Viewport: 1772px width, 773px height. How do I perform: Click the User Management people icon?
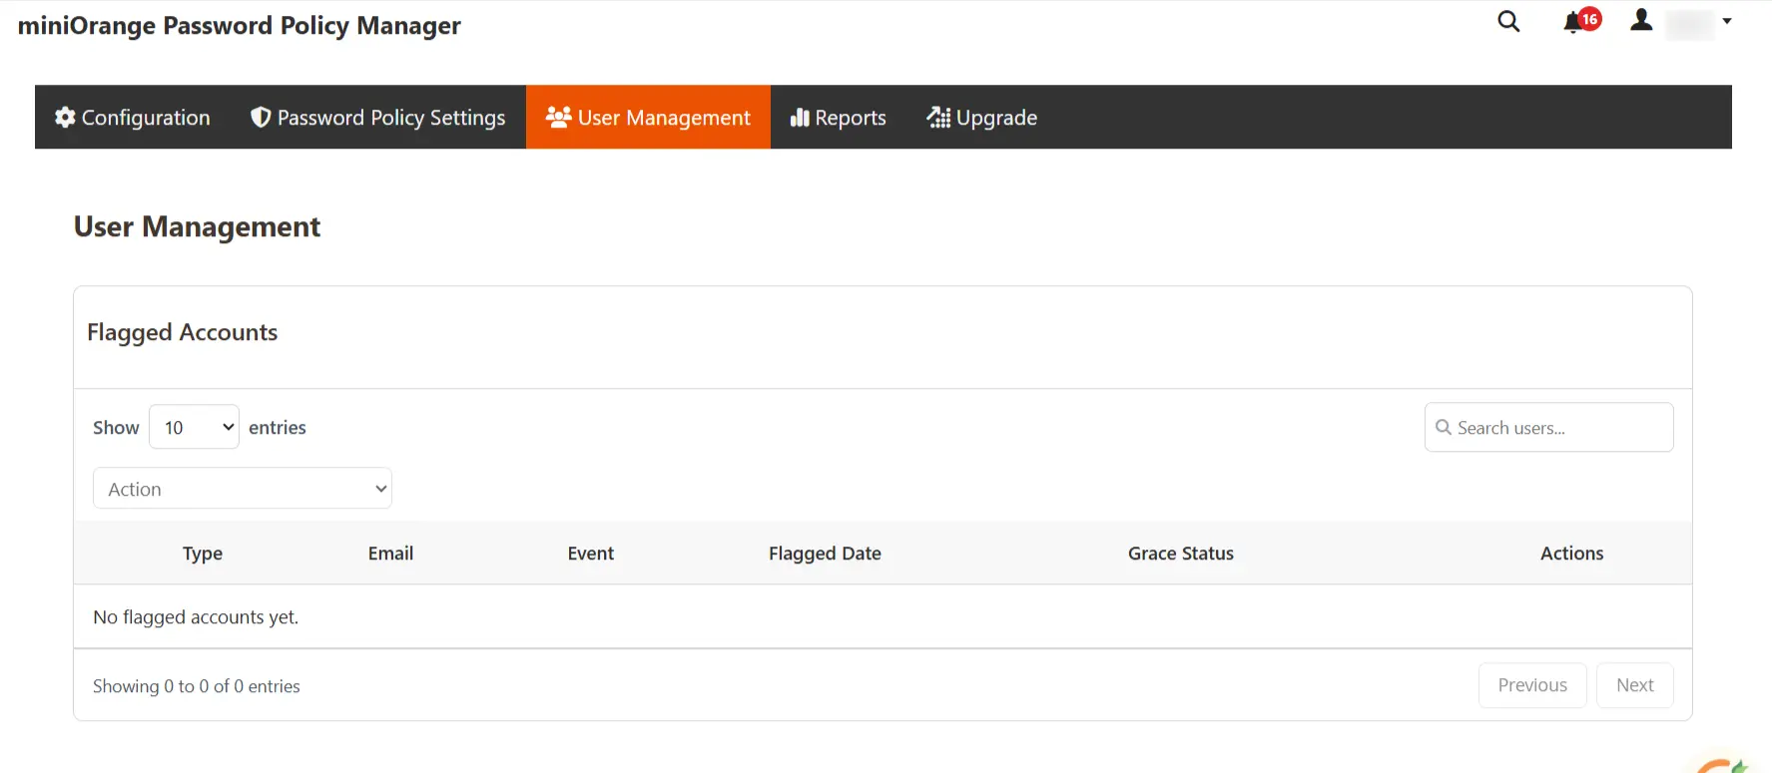pos(558,118)
